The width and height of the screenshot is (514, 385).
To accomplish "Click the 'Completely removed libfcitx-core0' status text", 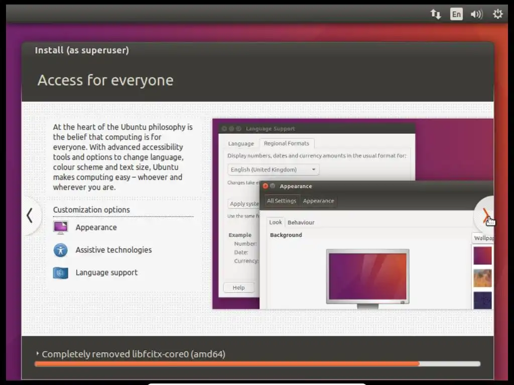I will click(134, 354).
